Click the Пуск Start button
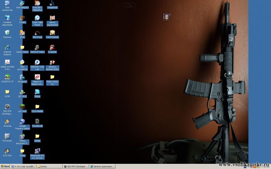This screenshot has width=271, height=169. pos(5,167)
